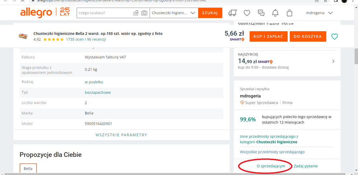
Task: Click the czego szukasz search field
Action: point(104,13)
